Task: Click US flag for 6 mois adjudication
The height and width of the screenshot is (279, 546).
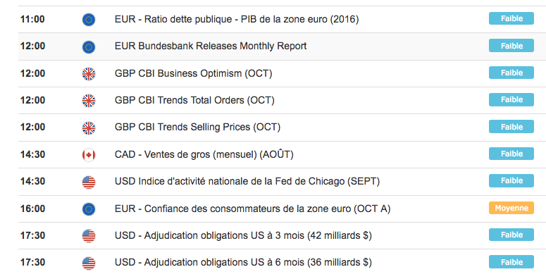Action: tap(89, 263)
